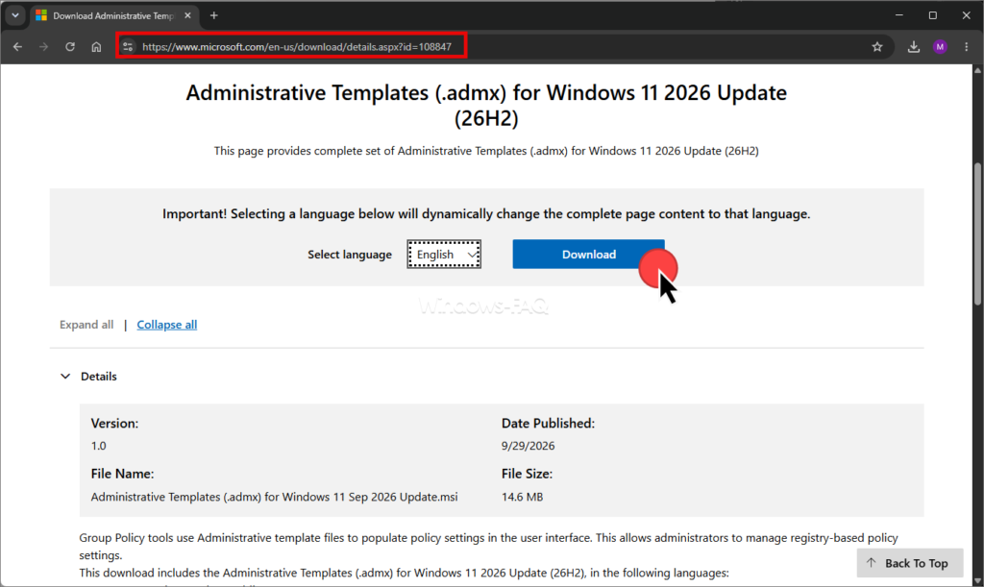Viewport: 984px width, 587px height.
Task: Click the forward navigation arrow
Action: coord(43,47)
